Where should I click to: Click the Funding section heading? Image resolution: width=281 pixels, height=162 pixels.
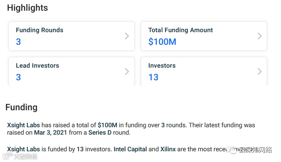tap(22, 107)
